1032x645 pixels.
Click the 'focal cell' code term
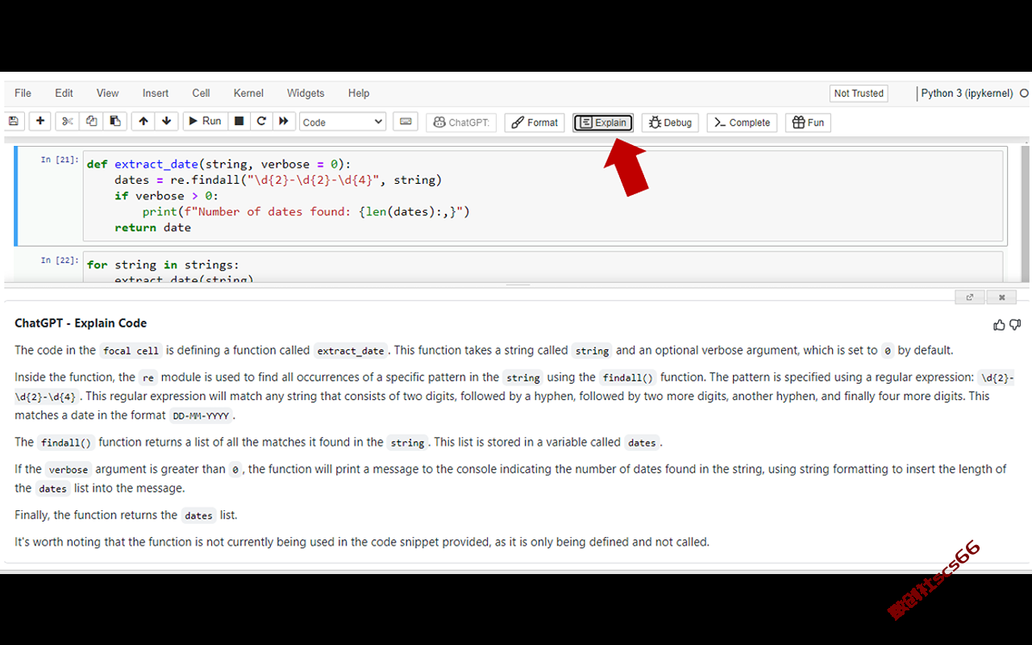pos(131,351)
